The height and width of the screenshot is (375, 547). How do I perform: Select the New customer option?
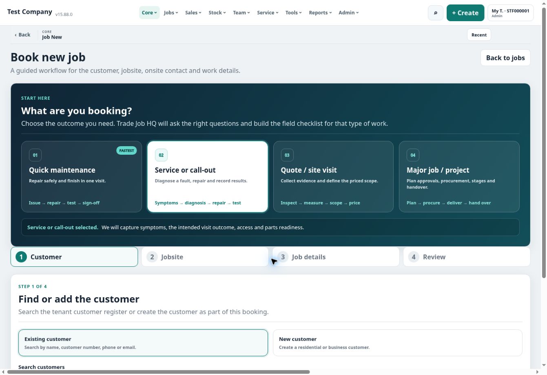[x=398, y=343]
